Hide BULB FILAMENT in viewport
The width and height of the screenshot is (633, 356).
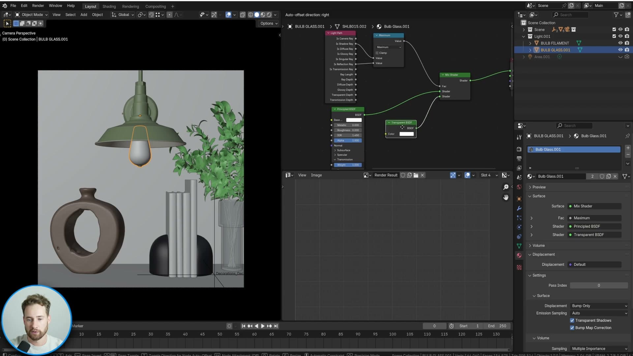(x=620, y=43)
